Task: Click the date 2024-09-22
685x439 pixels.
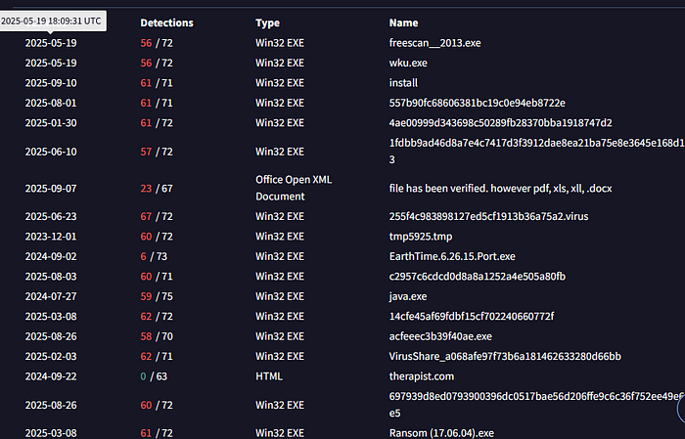Action: tap(51, 376)
